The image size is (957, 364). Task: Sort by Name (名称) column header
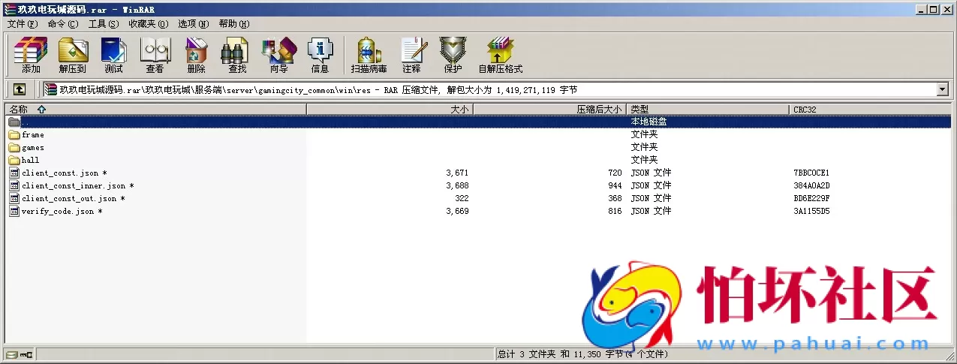[x=155, y=110]
